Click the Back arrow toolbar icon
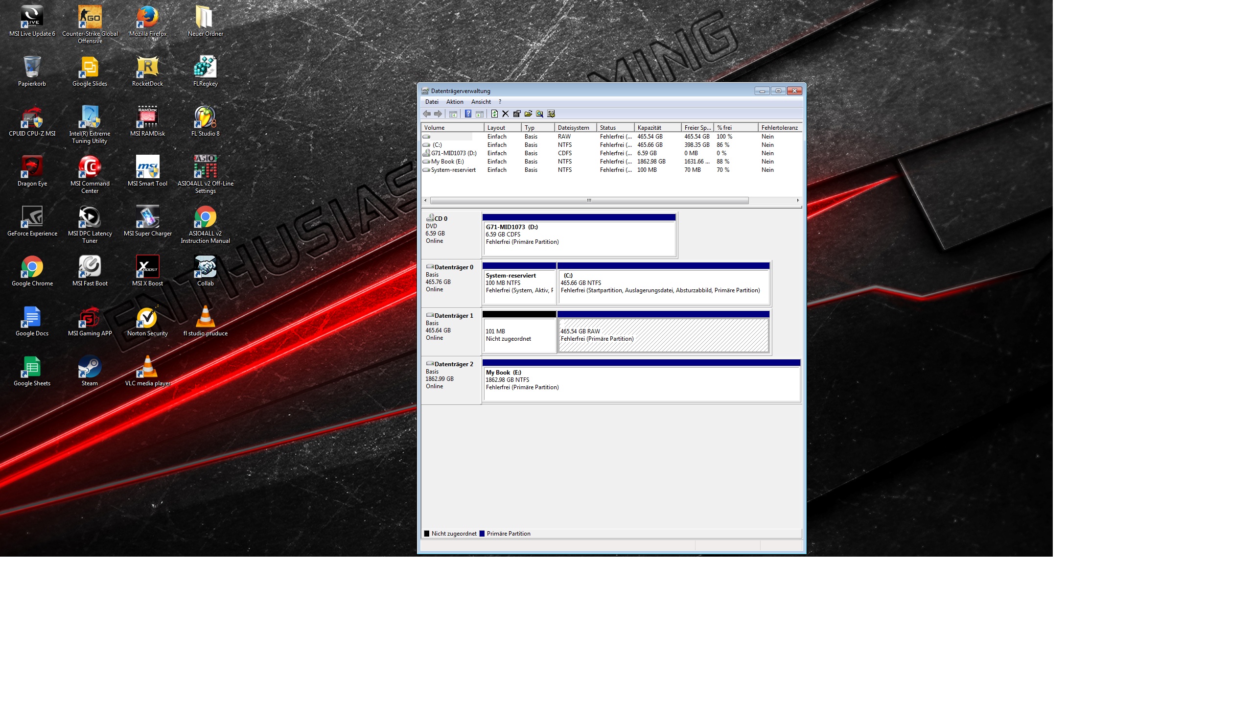This screenshot has height=705, width=1253. tap(427, 114)
